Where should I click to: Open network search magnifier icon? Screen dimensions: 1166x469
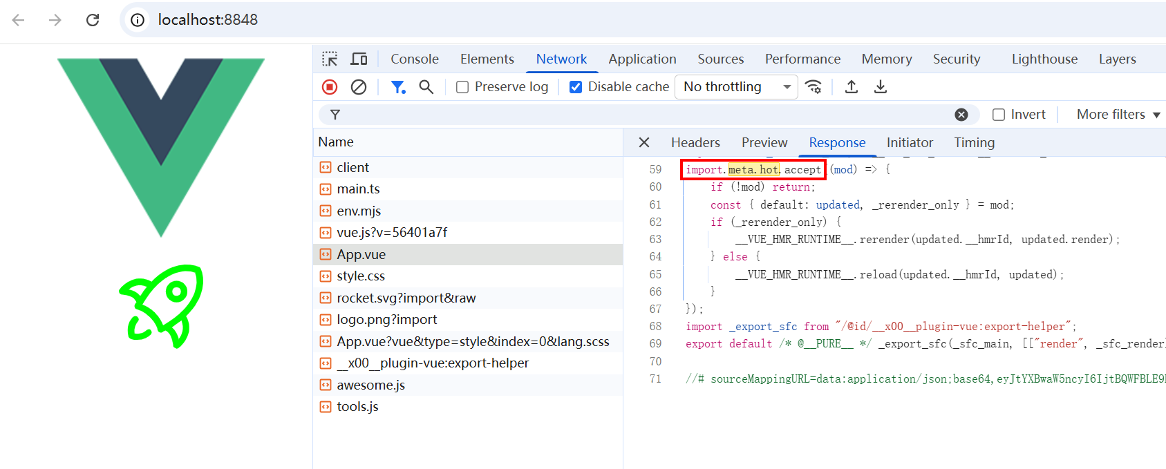(426, 87)
